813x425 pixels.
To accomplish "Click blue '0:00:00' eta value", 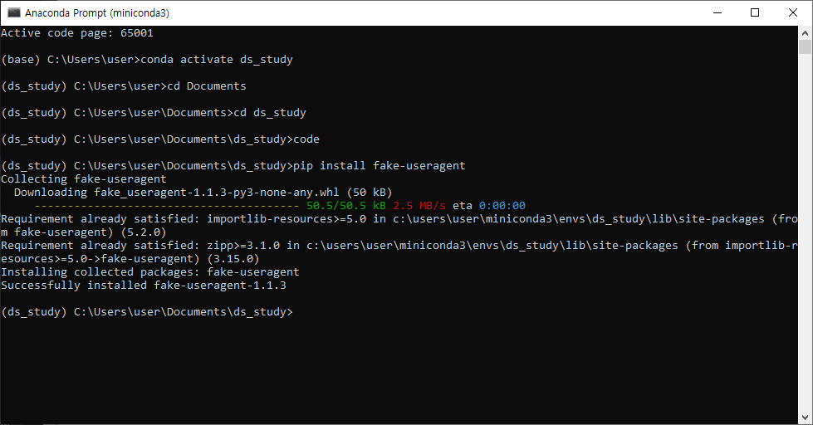I will (x=502, y=206).
